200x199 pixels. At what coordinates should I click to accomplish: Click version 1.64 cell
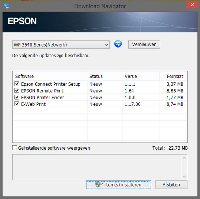click(x=129, y=91)
